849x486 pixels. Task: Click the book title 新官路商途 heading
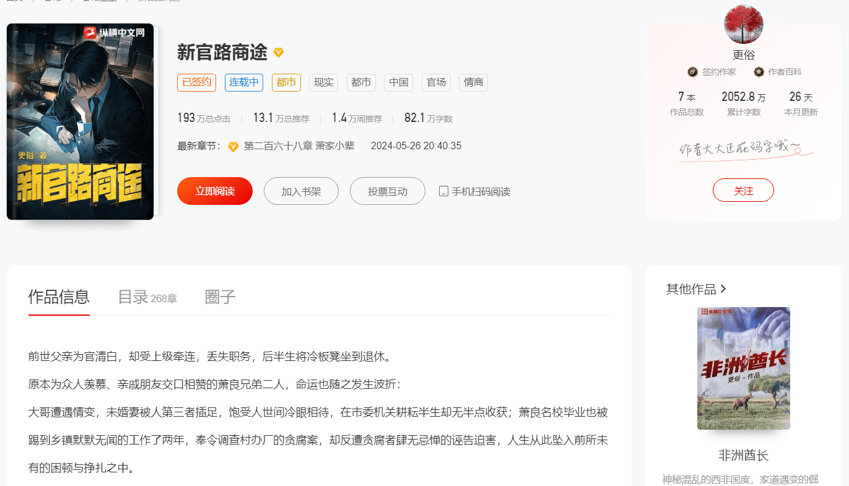click(222, 53)
